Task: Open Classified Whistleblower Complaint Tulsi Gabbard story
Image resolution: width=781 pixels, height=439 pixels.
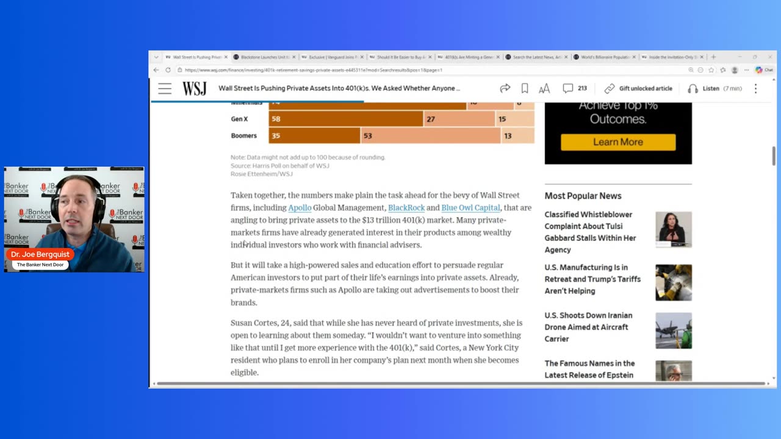Action: point(590,232)
